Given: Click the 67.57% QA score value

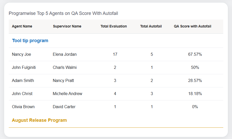Looking at the screenshot, I should click(195, 54).
